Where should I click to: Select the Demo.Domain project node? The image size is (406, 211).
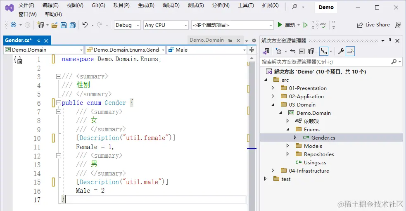pyautogui.click(x=313, y=113)
